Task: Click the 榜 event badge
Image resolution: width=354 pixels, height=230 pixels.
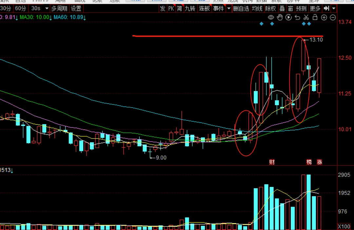Action: pyautogui.click(x=309, y=162)
